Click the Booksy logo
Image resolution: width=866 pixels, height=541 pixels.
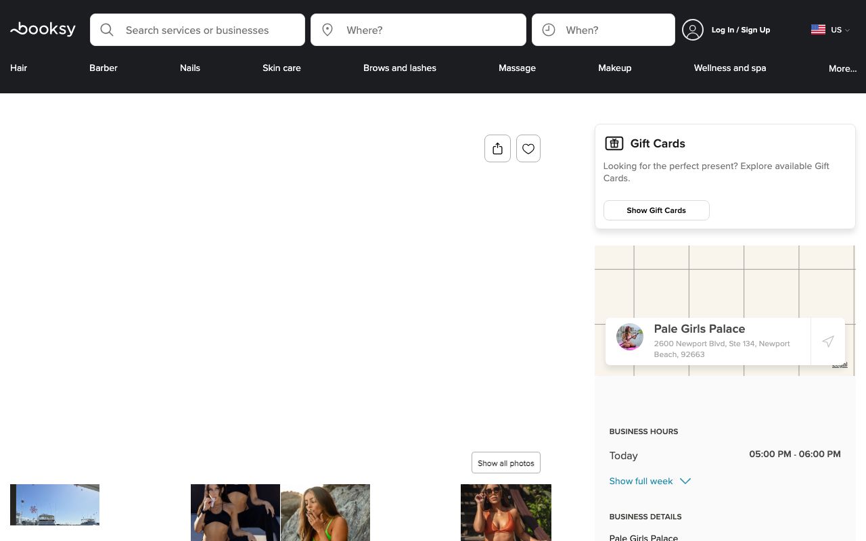coord(43,29)
